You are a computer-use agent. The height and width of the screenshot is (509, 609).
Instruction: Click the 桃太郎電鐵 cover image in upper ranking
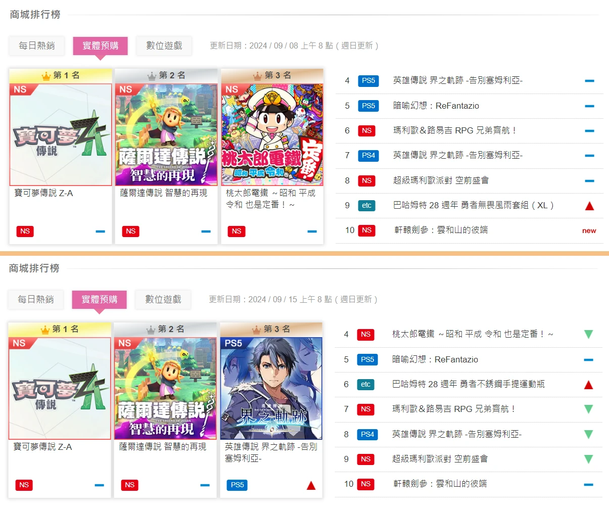[272, 135]
